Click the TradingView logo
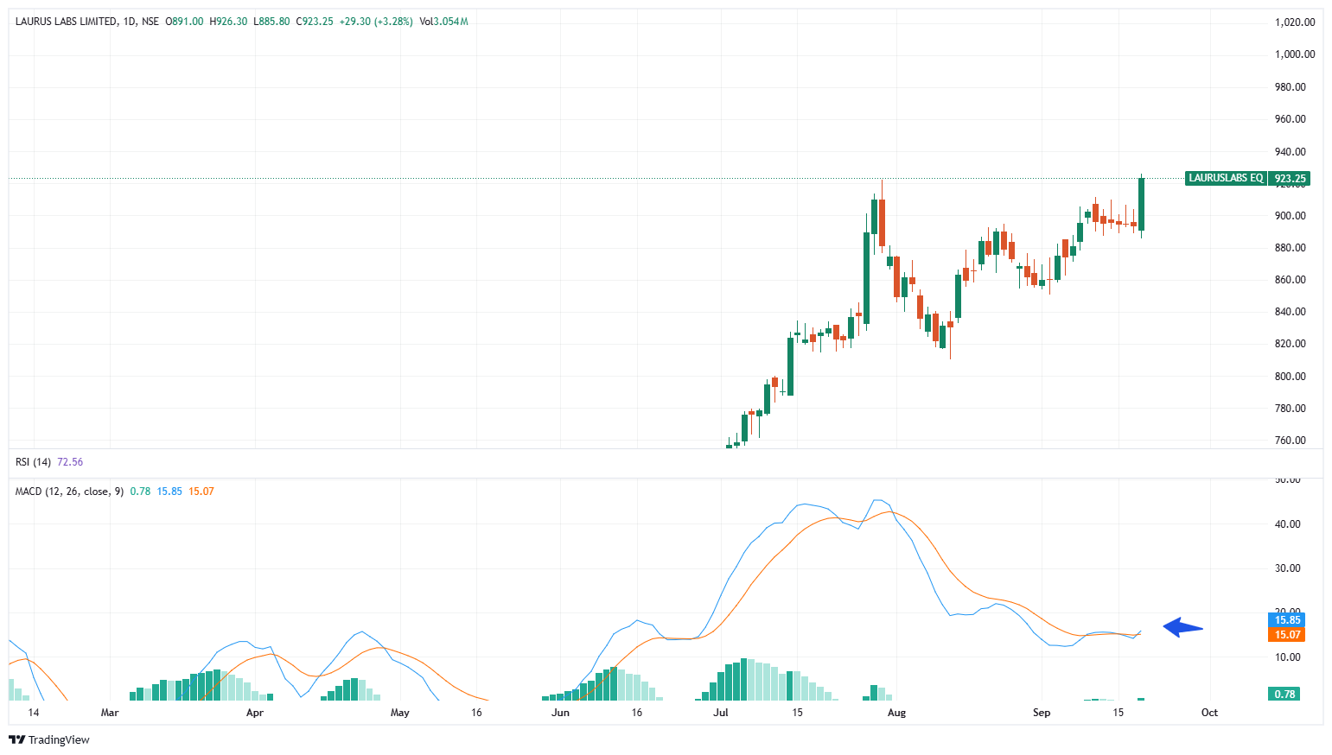1332x755 pixels. click(x=49, y=739)
